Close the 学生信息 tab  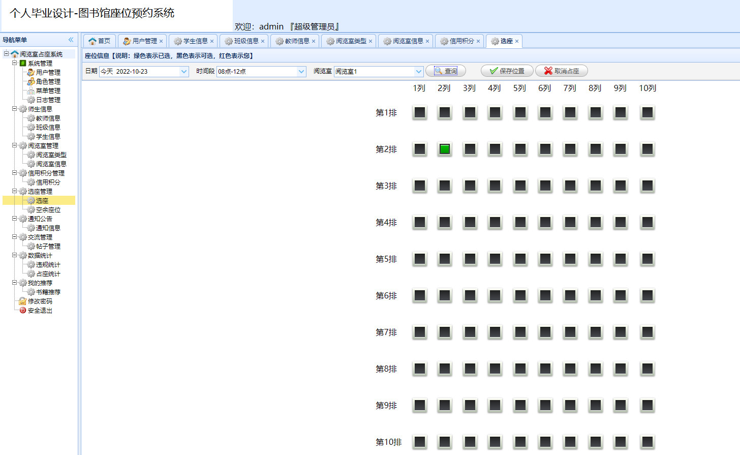point(212,41)
